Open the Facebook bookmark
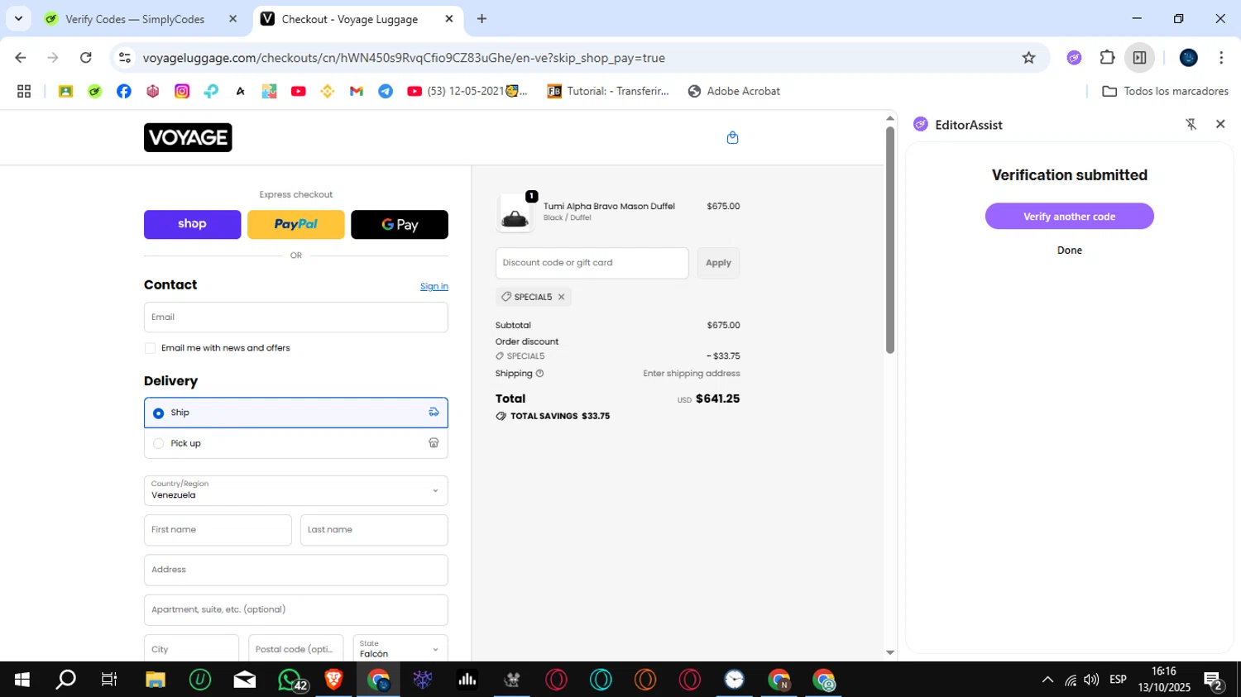Screen dimensions: 1241x697 (x=124, y=91)
